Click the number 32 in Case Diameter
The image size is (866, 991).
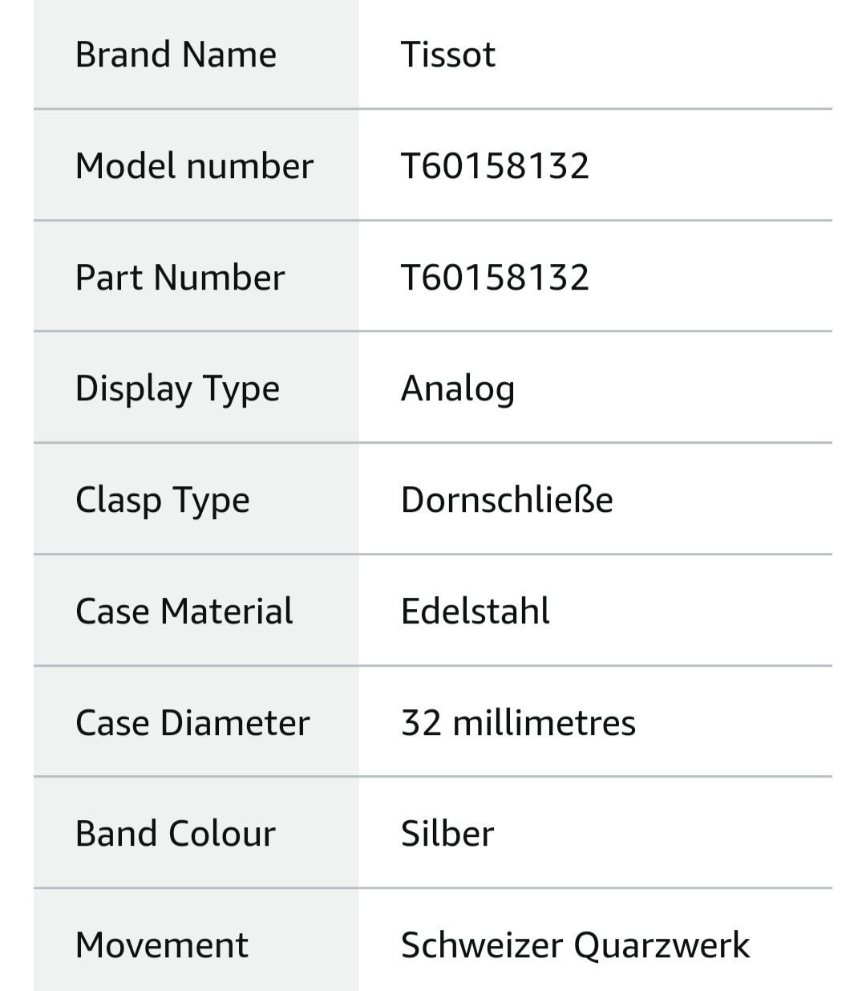pyautogui.click(x=421, y=723)
